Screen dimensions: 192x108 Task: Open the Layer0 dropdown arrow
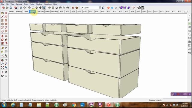[100, 8]
